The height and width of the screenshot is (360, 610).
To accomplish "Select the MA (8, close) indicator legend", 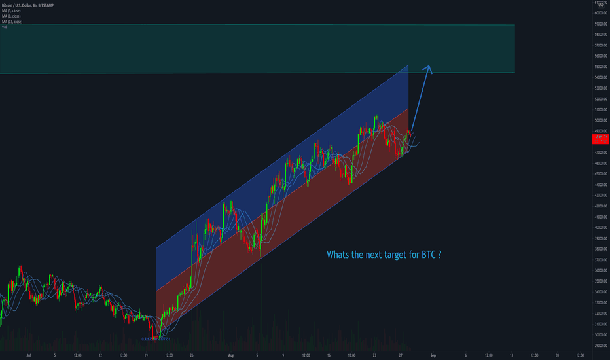I will (x=11, y=16).
